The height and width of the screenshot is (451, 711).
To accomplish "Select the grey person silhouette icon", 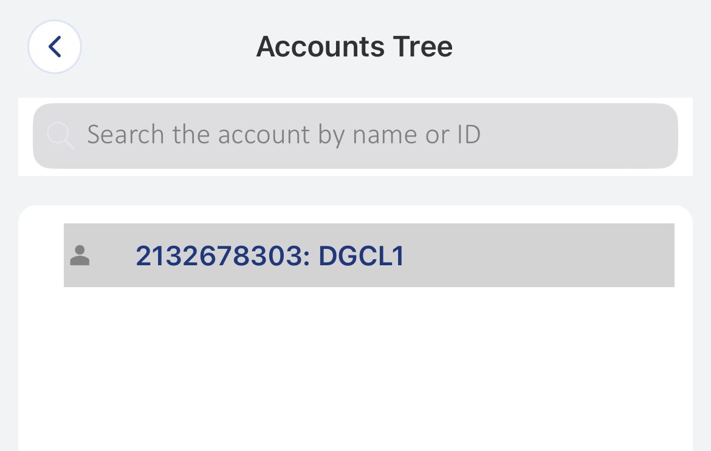I will pos(80,256).
